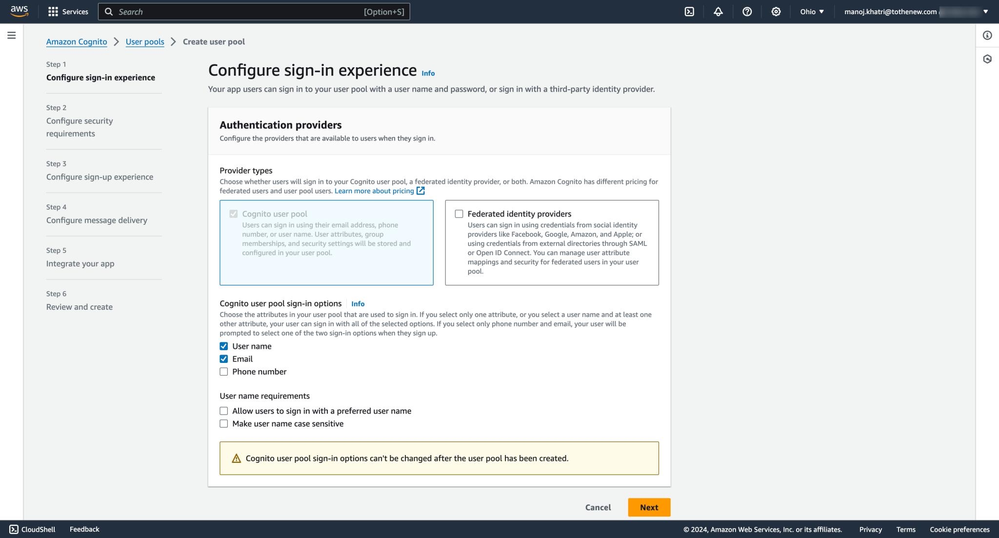Enable the Phone number sign-in option
The image size is (999, 538).
(224, 371)
